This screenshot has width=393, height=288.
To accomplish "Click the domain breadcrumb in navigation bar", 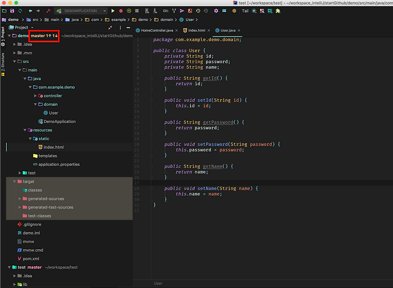I will click(164, 20).
